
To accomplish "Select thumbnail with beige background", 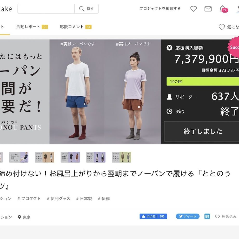I will (44, 157).
